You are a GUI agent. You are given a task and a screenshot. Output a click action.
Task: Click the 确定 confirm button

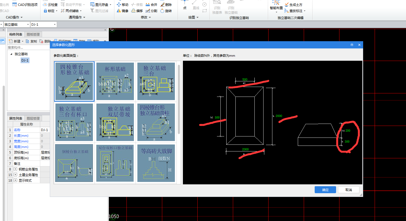(x=325, y=190)
